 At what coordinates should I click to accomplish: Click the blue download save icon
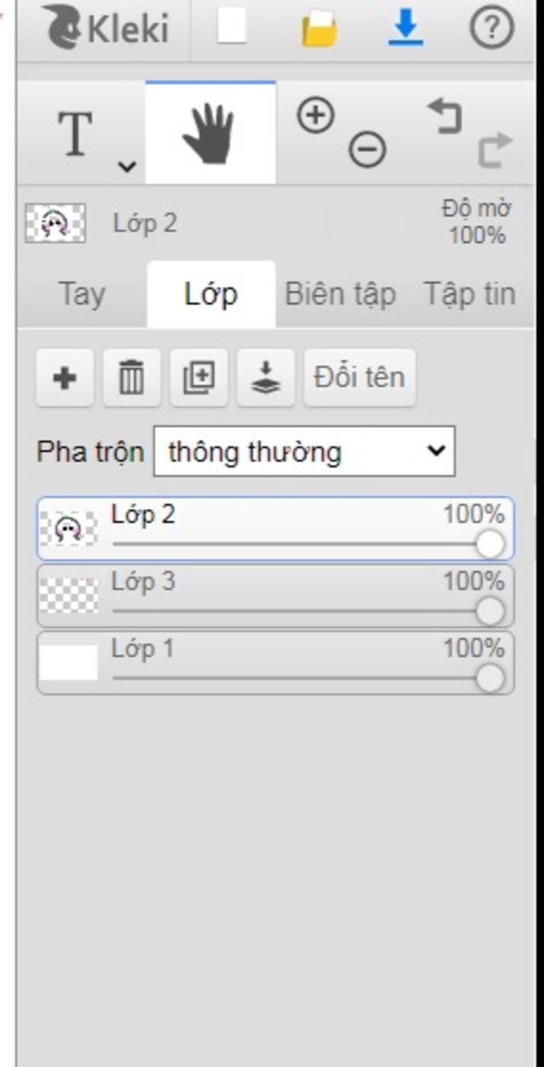click(406, 28)
